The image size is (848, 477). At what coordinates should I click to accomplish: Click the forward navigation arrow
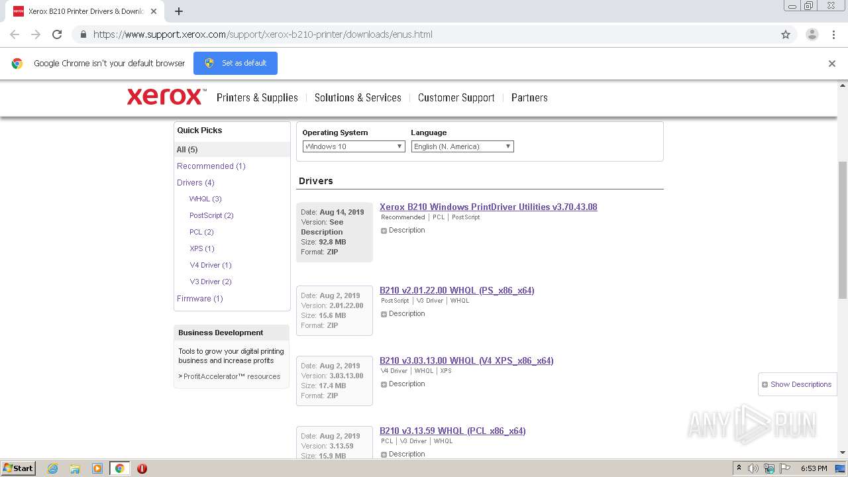36,34
